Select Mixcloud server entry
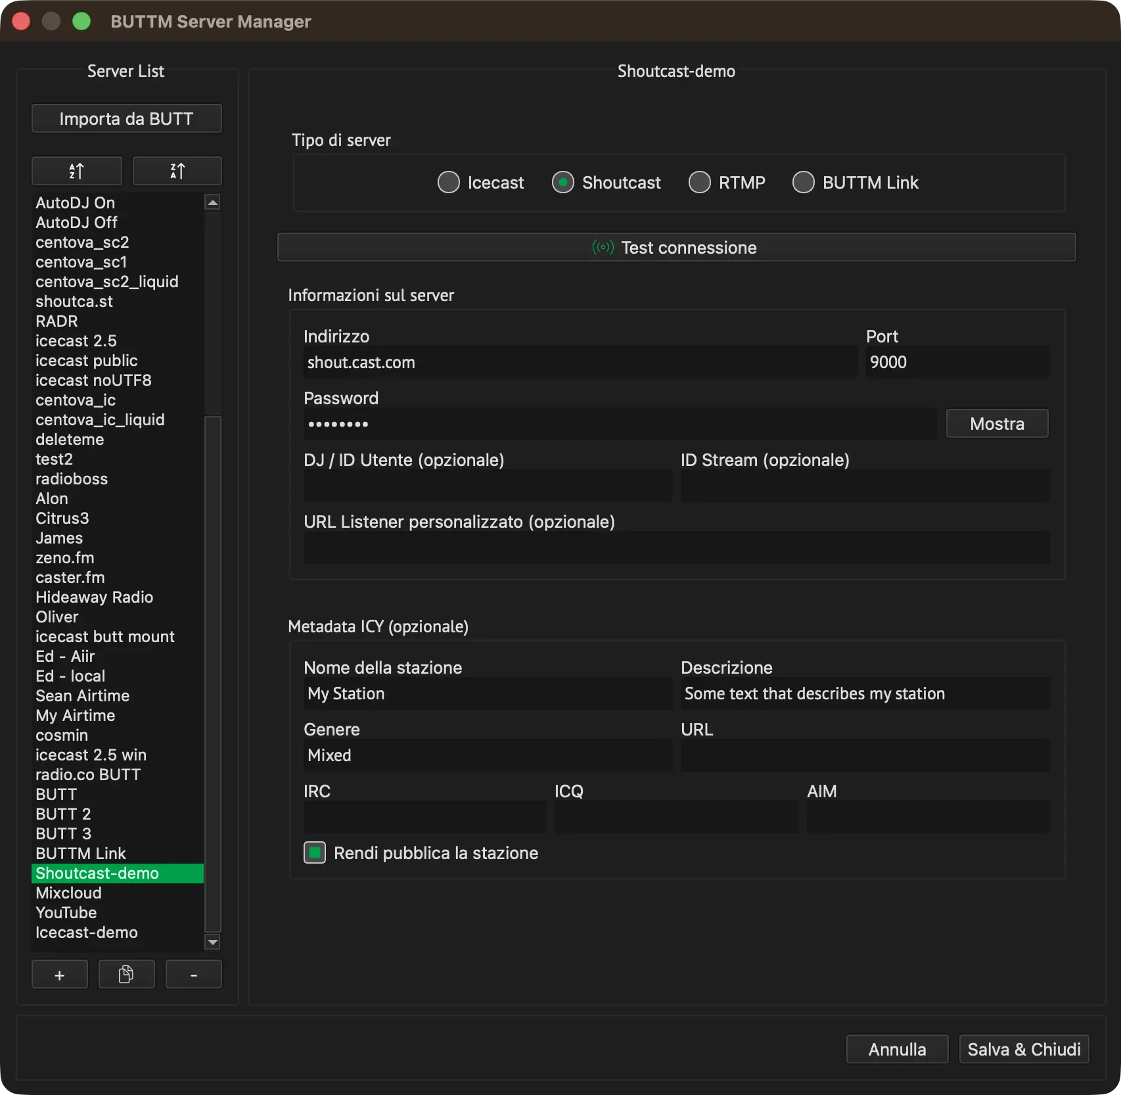Image resolution: width=1121 pixels, height=1095 pixels. [x=118, y=893]
